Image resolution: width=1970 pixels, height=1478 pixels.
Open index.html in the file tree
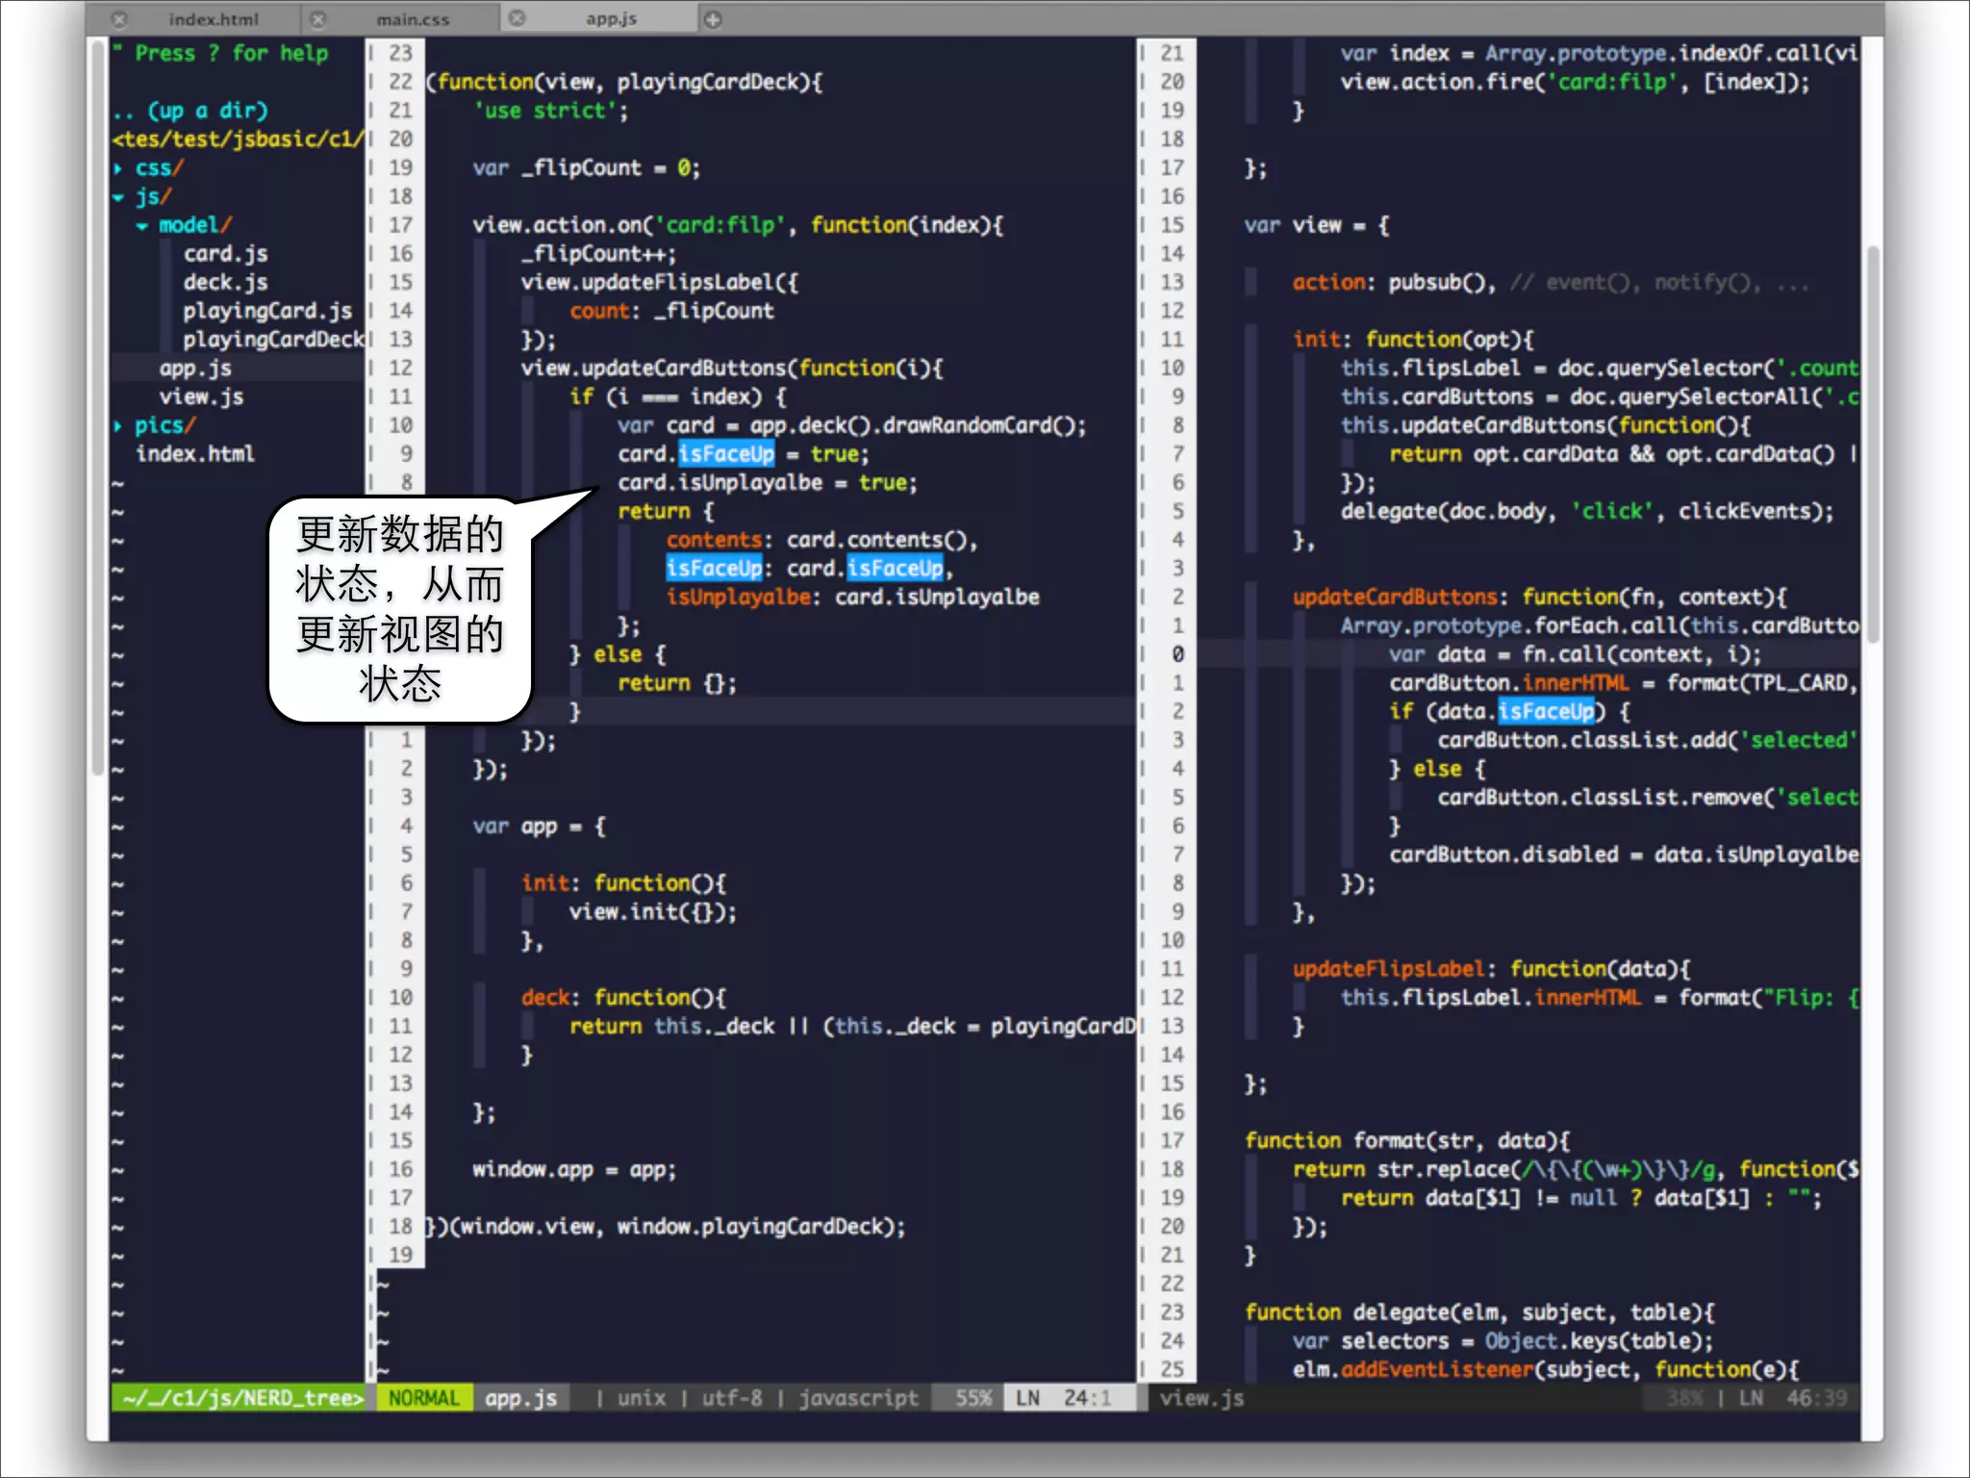point(195,454)
